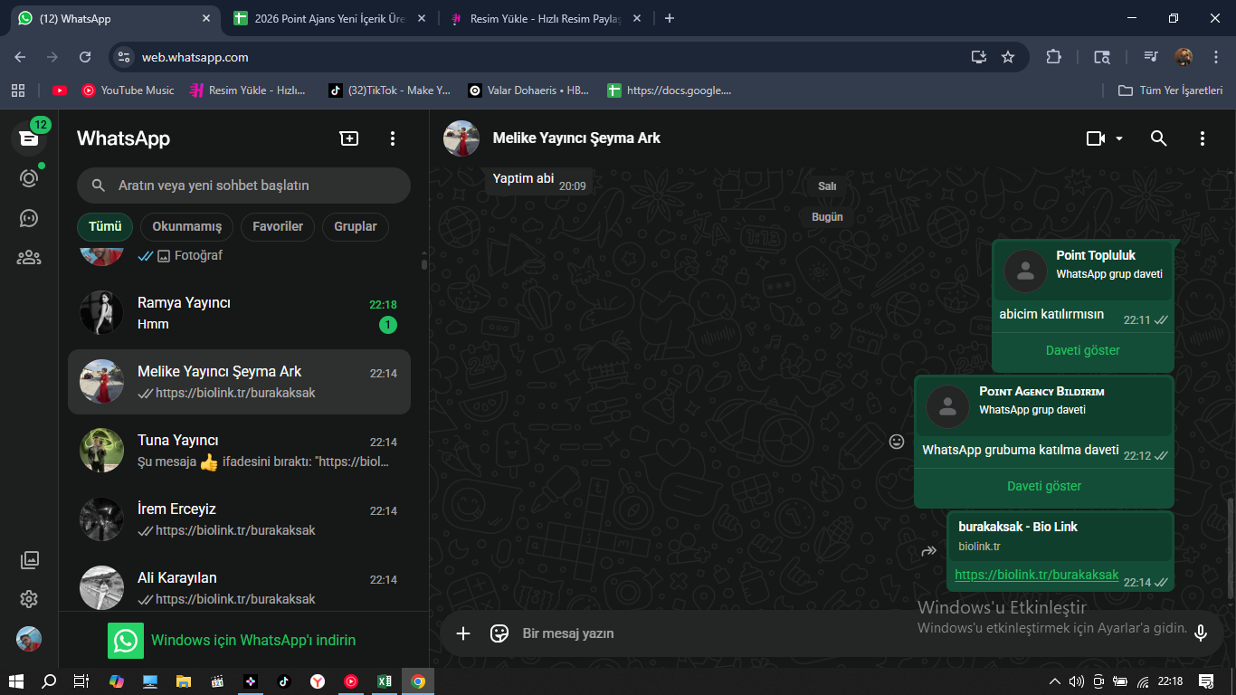Viewport: 1236px width, 695px height.
Task: Open the Tuna Yayıncı chat
Action: tap(240, 451)
